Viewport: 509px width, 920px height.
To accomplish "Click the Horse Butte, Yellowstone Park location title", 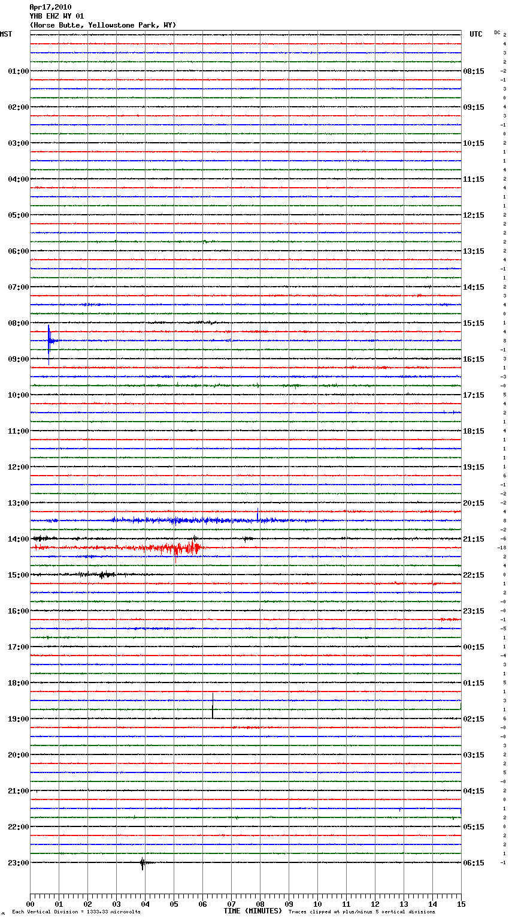I will point(103,25).
